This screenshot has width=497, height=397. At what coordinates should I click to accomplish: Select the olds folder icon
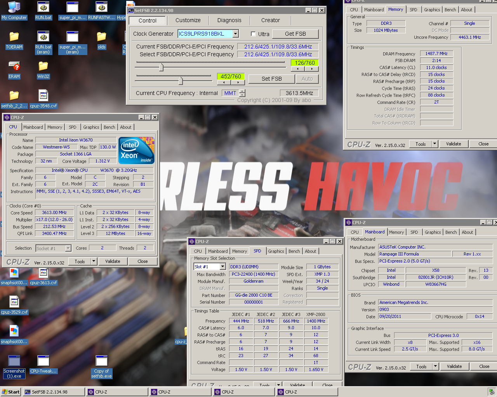point(101,40)
